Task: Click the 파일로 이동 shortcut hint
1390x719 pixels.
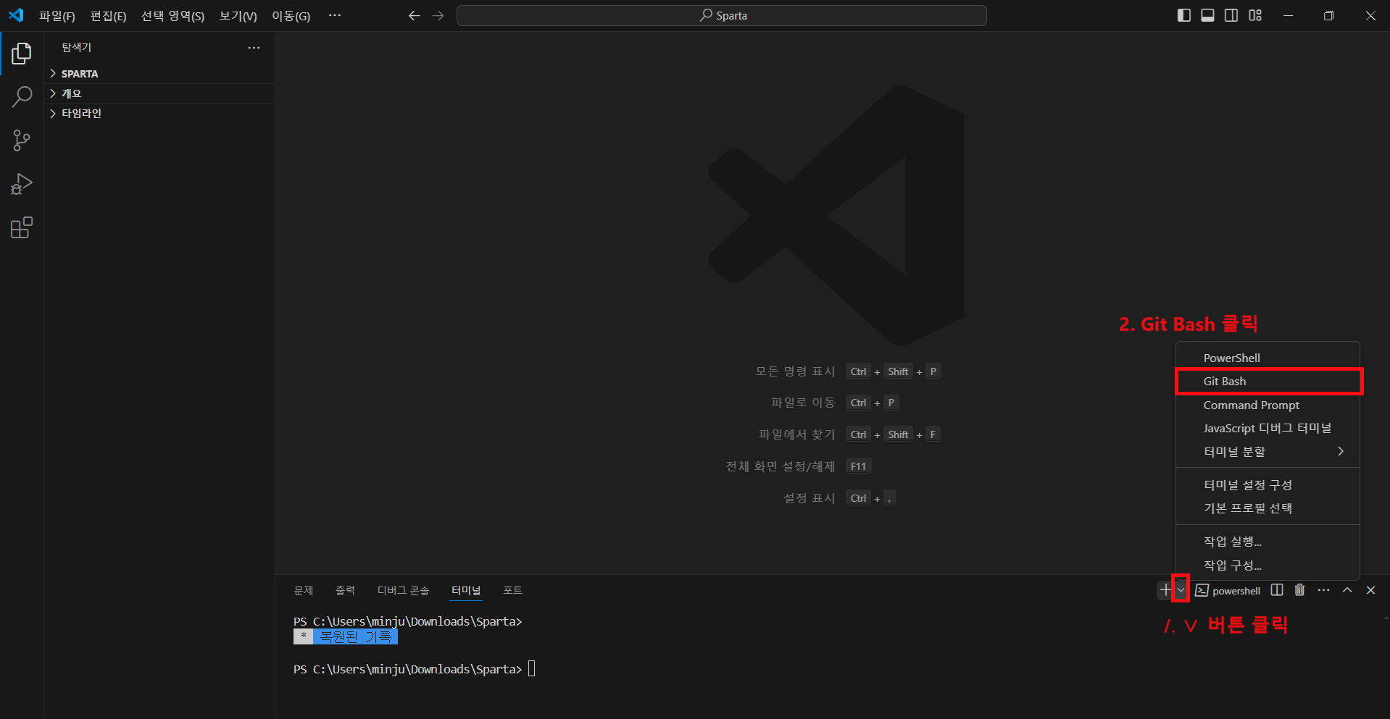Action: [803, 403]
